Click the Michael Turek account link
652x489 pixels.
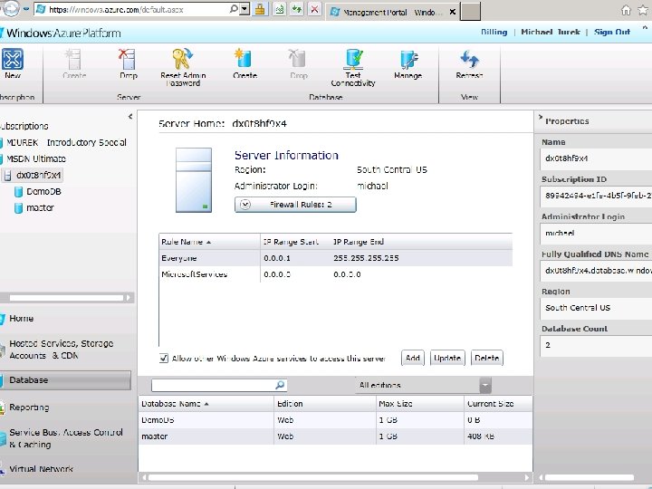coord(551,32)
